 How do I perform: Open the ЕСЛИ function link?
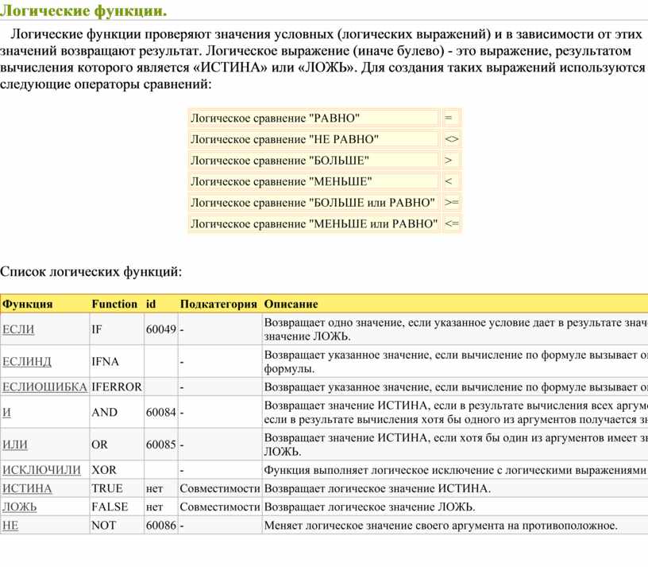click(x=18, y=329)
